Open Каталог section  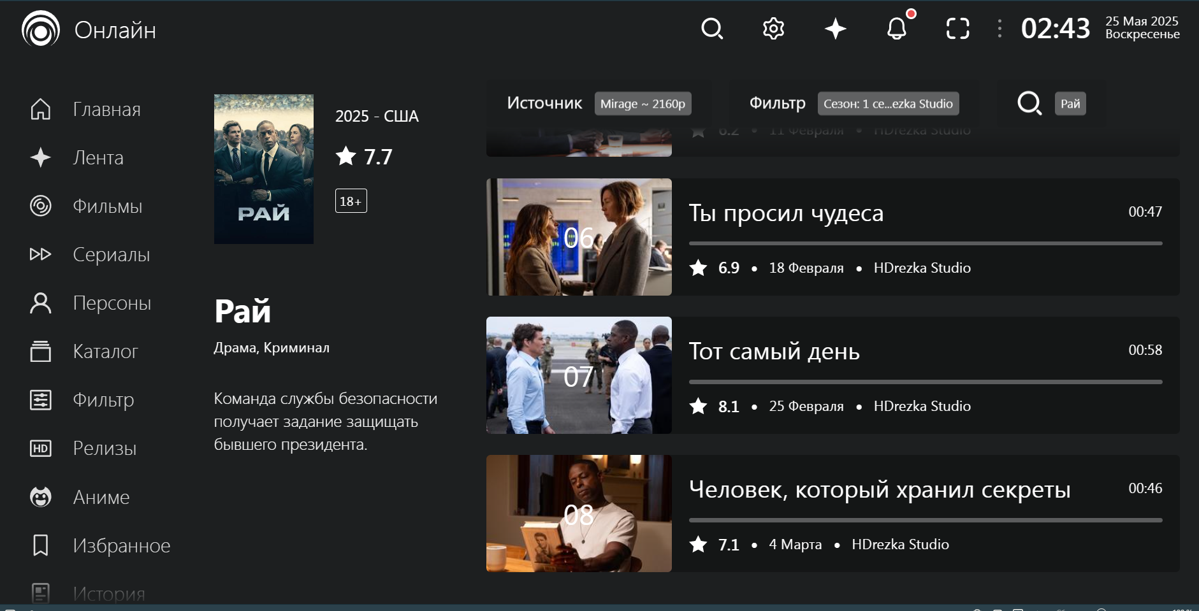coord(105,352)
